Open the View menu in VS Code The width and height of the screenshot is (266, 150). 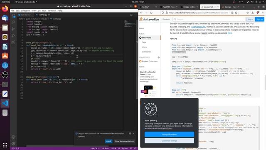(34, 11)
